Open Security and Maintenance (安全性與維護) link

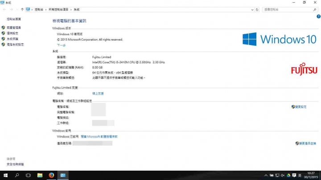(15, 164)
